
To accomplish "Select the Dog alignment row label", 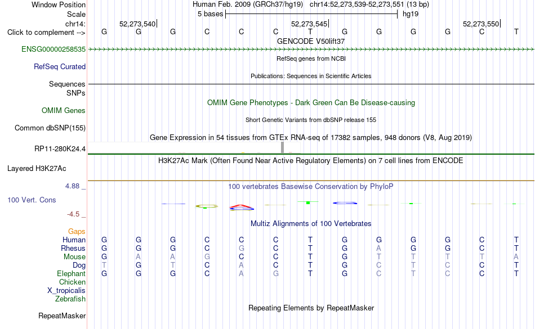I will click(x=79, y=265).
